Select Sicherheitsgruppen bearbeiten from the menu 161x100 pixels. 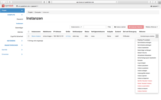coord(147,58)
